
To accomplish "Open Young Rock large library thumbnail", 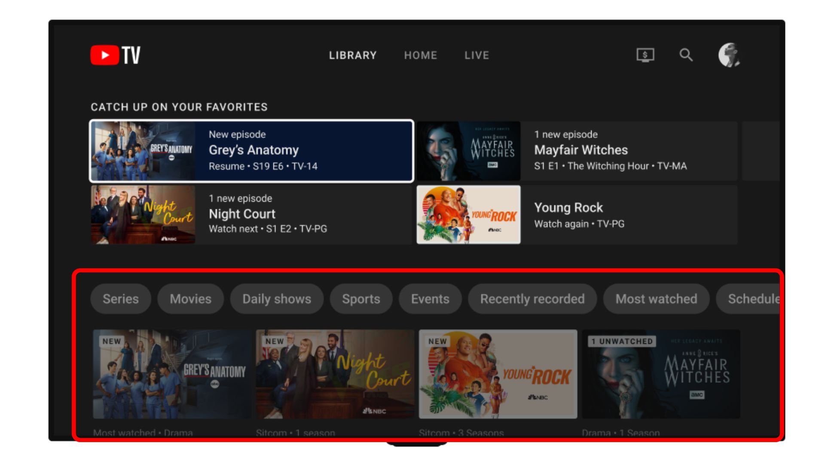I will point(498,374).
